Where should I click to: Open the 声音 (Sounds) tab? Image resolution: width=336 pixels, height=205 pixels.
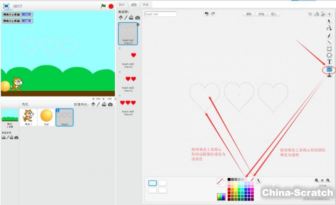coord(145,5)
